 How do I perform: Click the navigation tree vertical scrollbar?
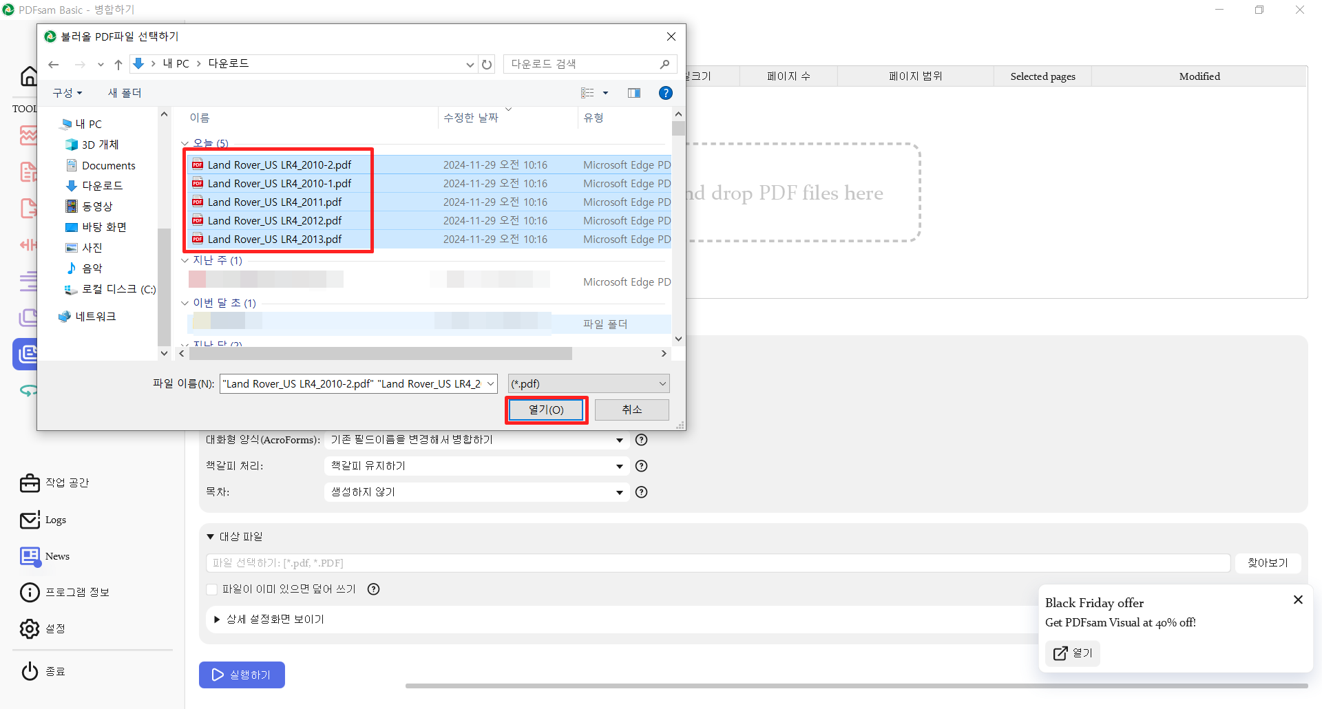164,286
